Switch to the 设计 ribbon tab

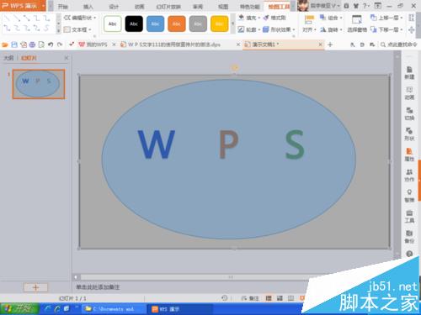pos(114,7)
